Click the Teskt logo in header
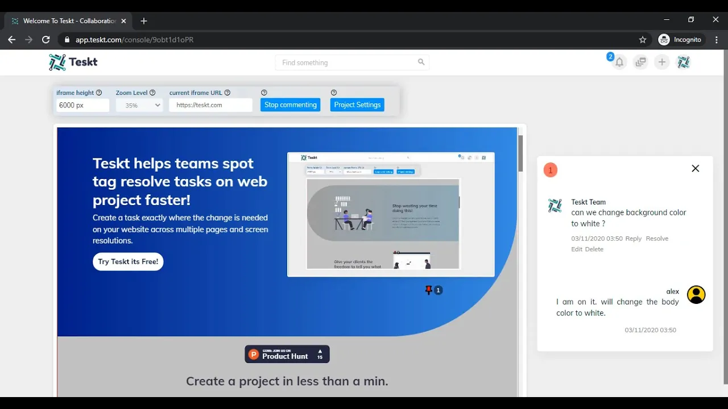728x409 pixels. [73, 62]
